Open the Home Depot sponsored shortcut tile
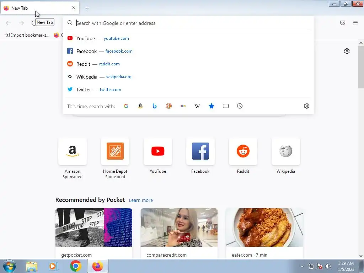364x273 pixels. point(115,151)
